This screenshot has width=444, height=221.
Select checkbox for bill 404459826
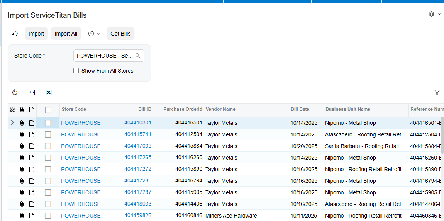click(x=48, y=216)
